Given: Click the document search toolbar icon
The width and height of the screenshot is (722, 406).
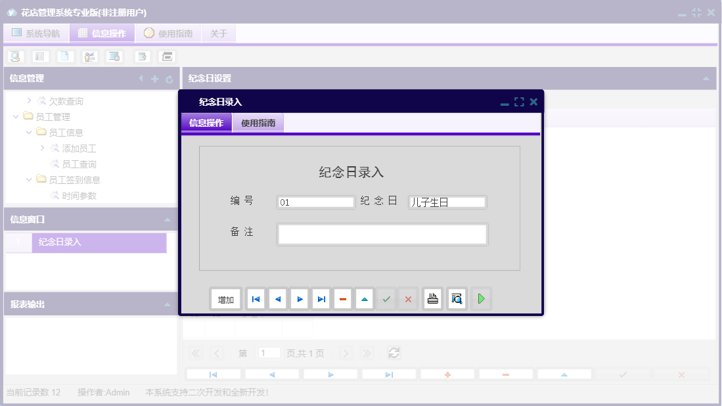Looking at the screenshot, I should (x=16, y=56).
